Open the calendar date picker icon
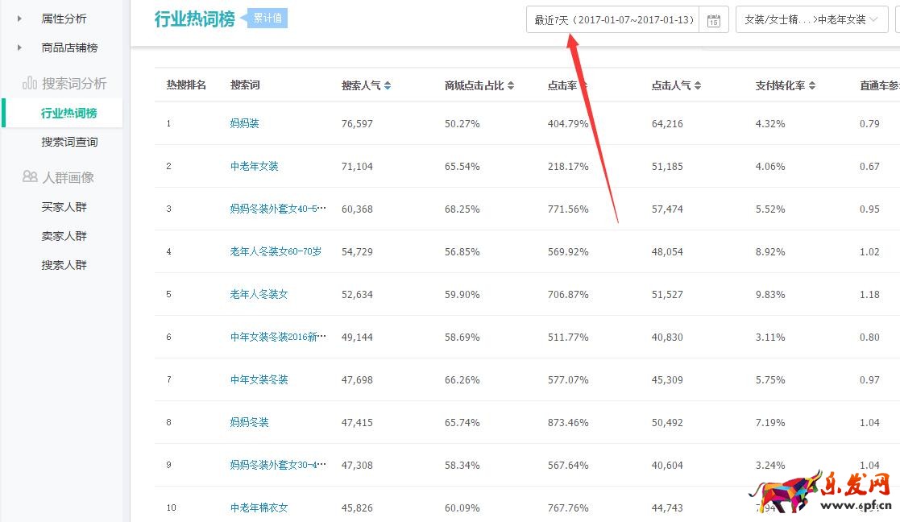900x522 pixels. click(x=713, y=20)
